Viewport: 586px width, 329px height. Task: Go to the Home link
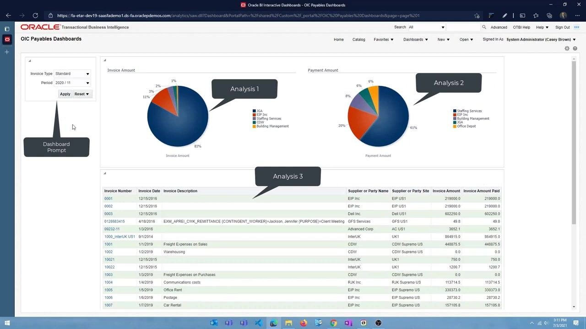(339, 40)
